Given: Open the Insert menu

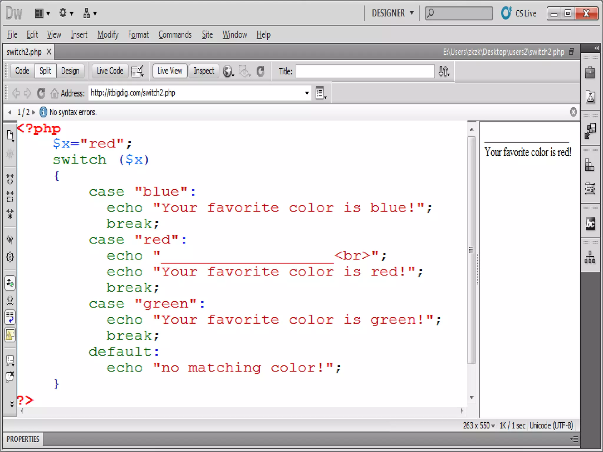Looking at the screenshot, I should point(79,35).
